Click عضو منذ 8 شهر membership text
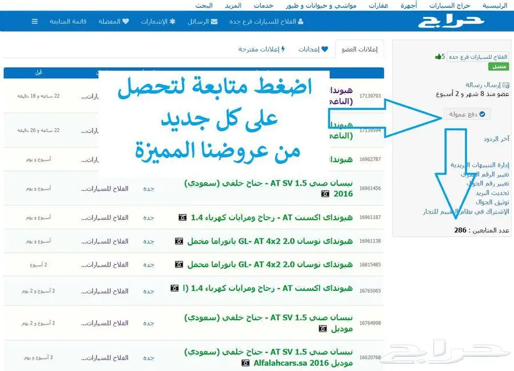 pos(472,94)
